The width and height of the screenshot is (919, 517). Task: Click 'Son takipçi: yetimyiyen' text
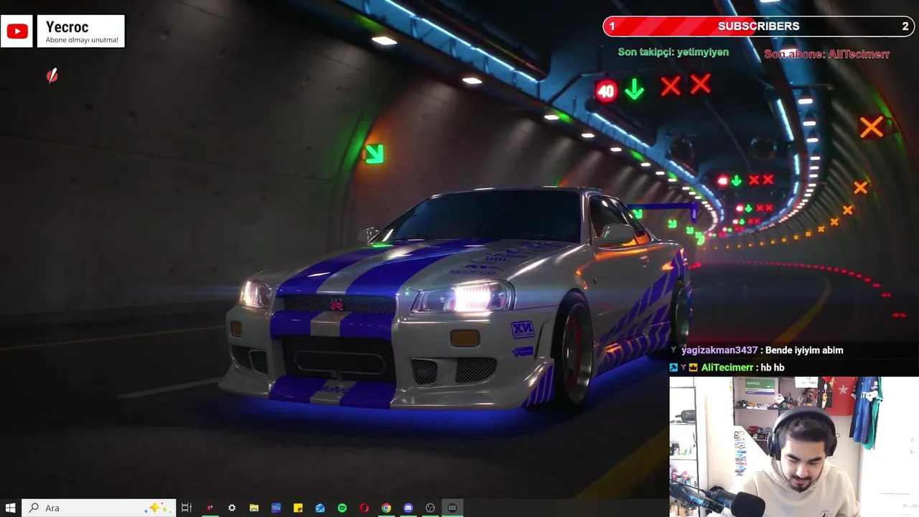673,52
